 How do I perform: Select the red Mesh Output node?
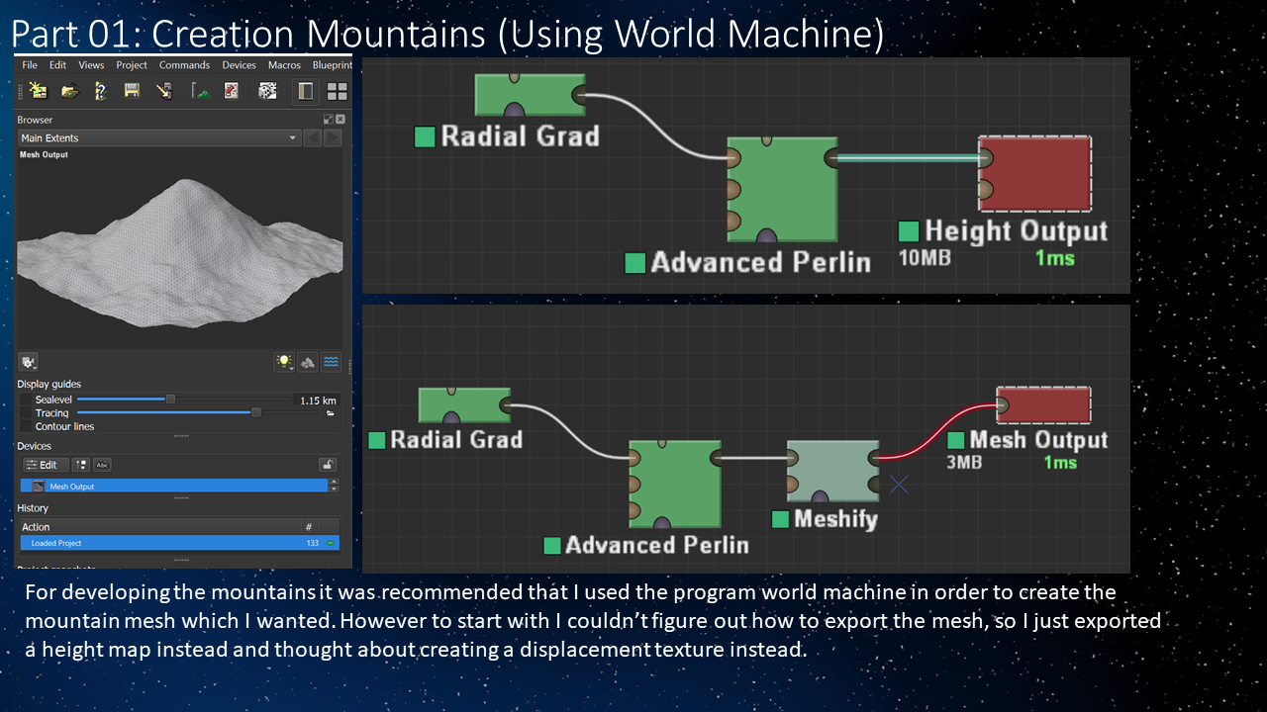tap(1043, 405)
